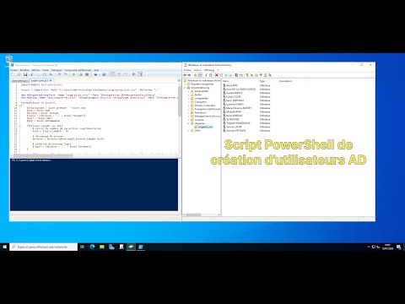The width and height of the screenshot is (405, 304).
Task: Expand the Domain Controllers node arrow
Action: tap(188, 106)
